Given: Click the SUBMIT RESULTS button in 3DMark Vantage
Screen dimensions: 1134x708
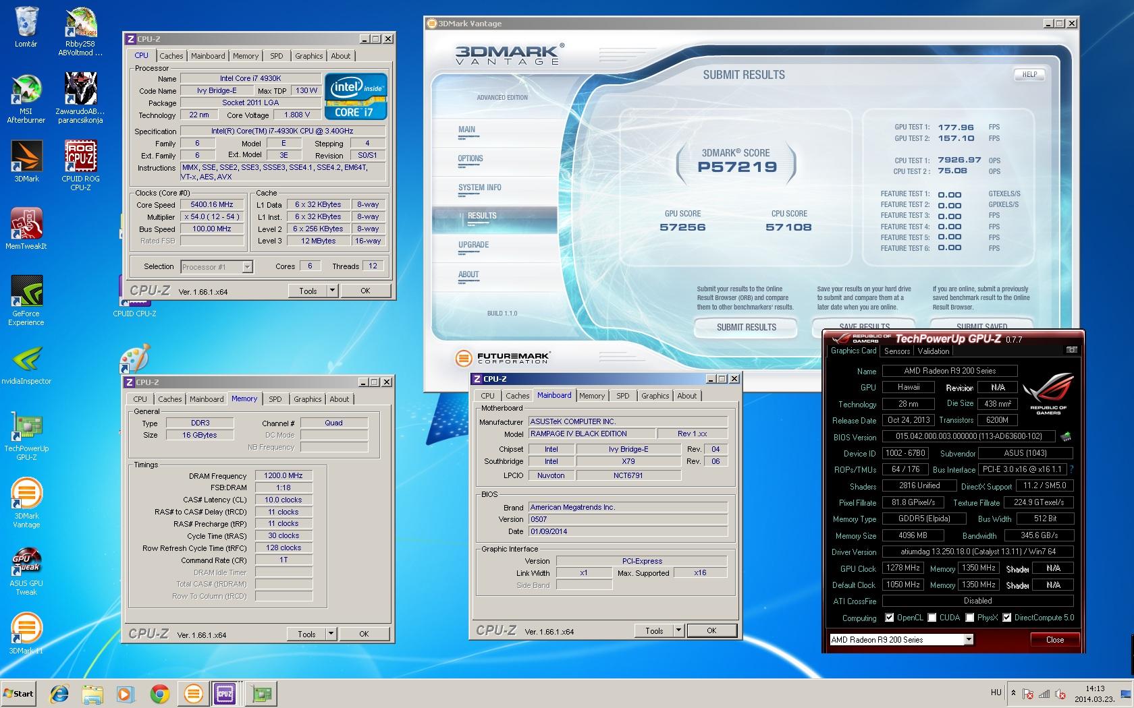Looking at the screenshot, I should [747, 328].
